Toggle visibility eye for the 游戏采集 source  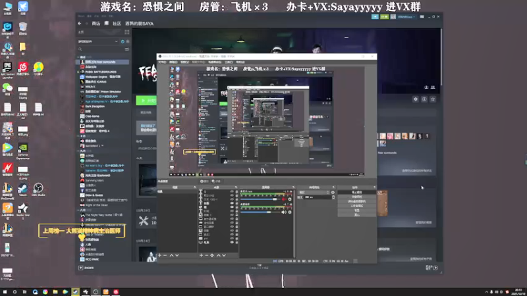pyautogui.click(x=232, y=223)
